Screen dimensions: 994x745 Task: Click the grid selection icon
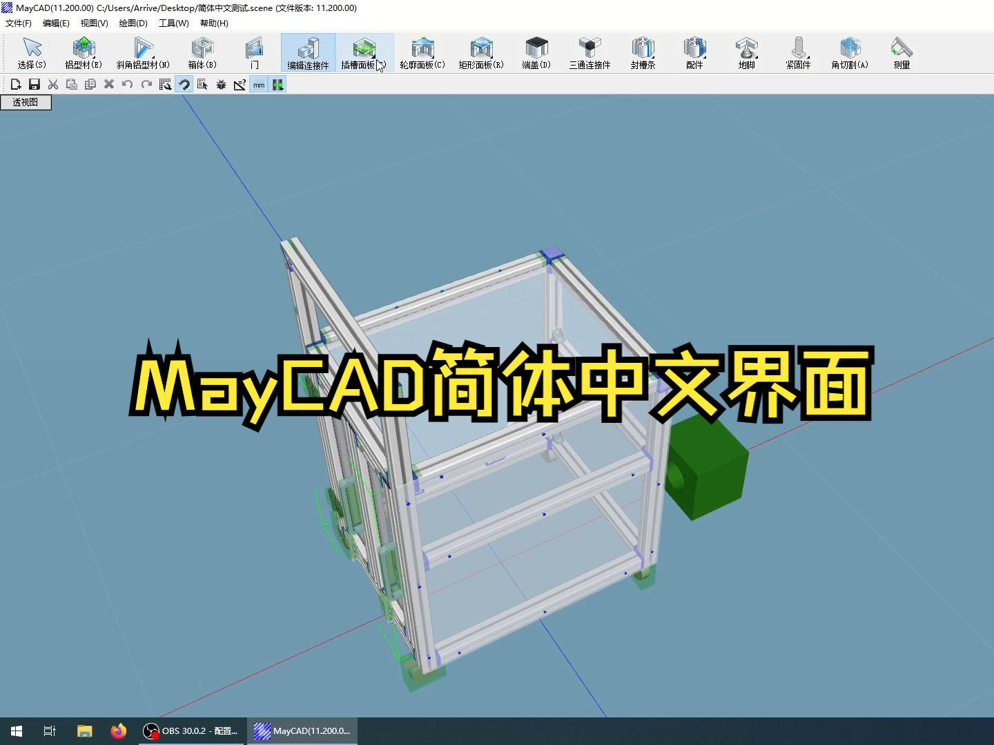click(165, 84)
